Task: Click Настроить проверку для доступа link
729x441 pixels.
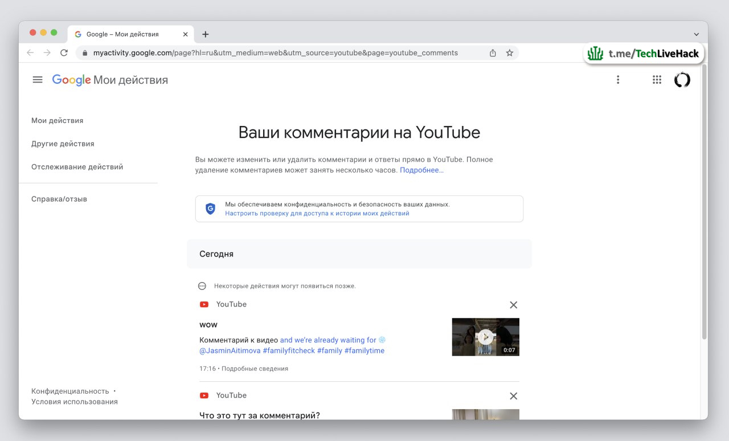Action: [x=317, y=213]
